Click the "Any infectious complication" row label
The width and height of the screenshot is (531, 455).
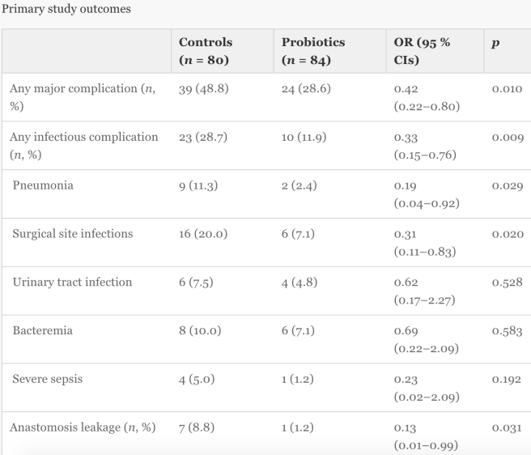(x=84, y=146)
